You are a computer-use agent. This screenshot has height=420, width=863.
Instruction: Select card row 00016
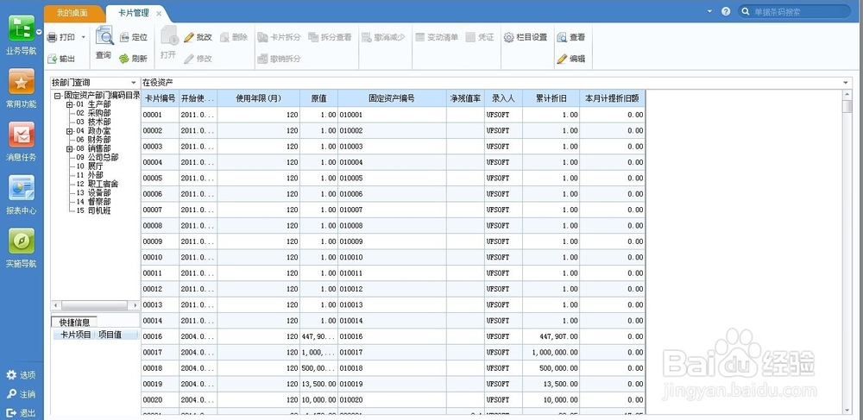(x=393, y=336)
